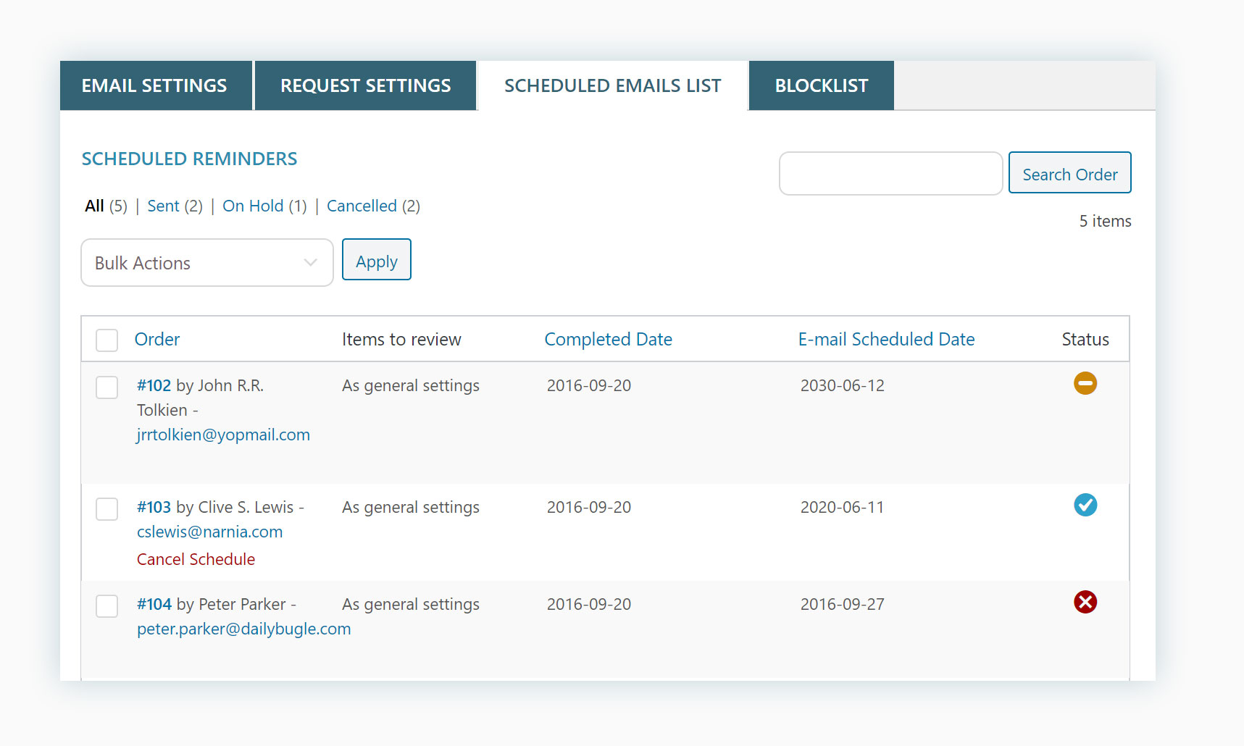This screenshot has width=1244, height=746.
Task: Click the cancelled status icon for order #104
Action: click(x=1085, y=602)
